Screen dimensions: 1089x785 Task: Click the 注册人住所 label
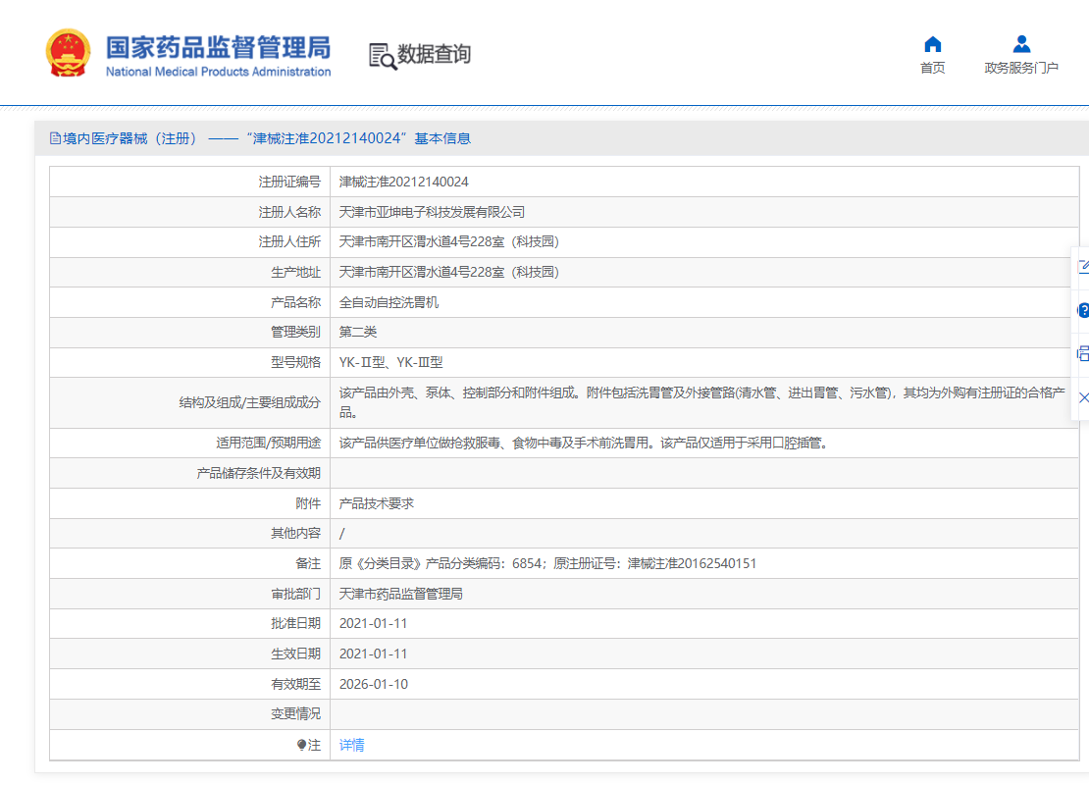click(289, 241)
